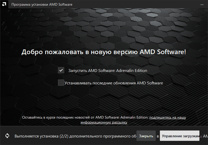Viewport: 208px width, 145px height.
Task: Enable installing latest AMD Software updates checkbox
Action: 61,83
